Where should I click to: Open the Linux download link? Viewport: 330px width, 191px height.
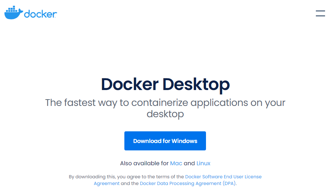pos(203,163)
